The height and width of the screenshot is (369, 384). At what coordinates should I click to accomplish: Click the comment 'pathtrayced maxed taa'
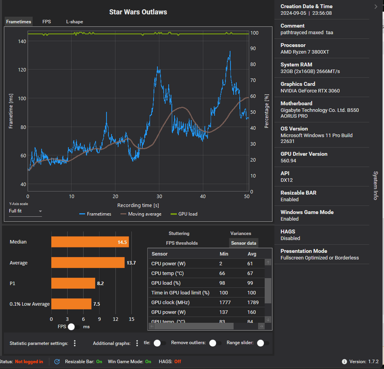pyautogui.click(x=307, y=33)
